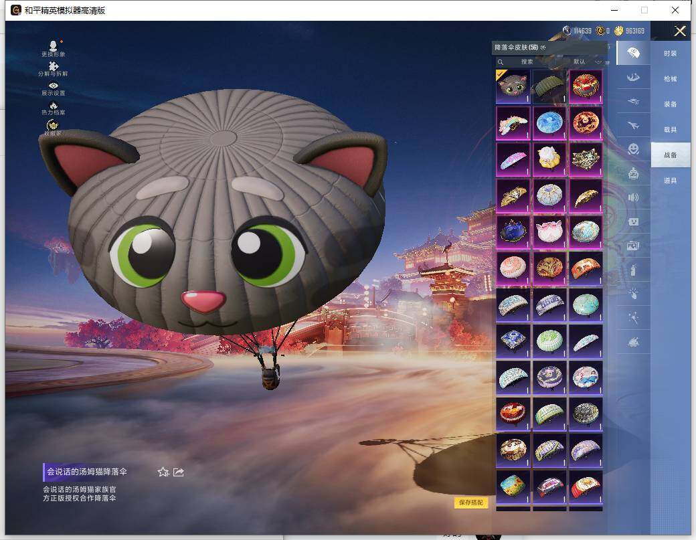Select the airplane skin category icon
The image size is (696, 540).
(633, 126)
